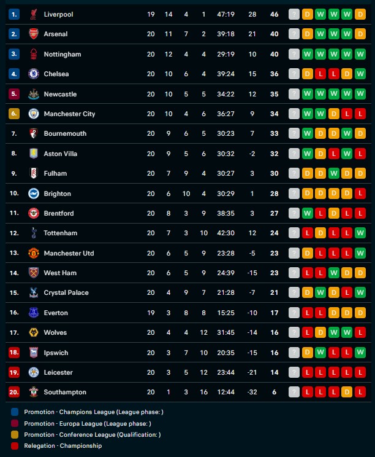Click Ipswich's red rank 18 badge
This screenshot has height=457, width=375.
pos(14,353)
